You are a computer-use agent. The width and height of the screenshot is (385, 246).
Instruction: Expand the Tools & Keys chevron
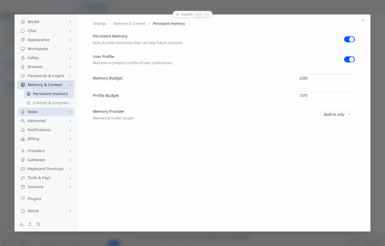coord(70,178)
